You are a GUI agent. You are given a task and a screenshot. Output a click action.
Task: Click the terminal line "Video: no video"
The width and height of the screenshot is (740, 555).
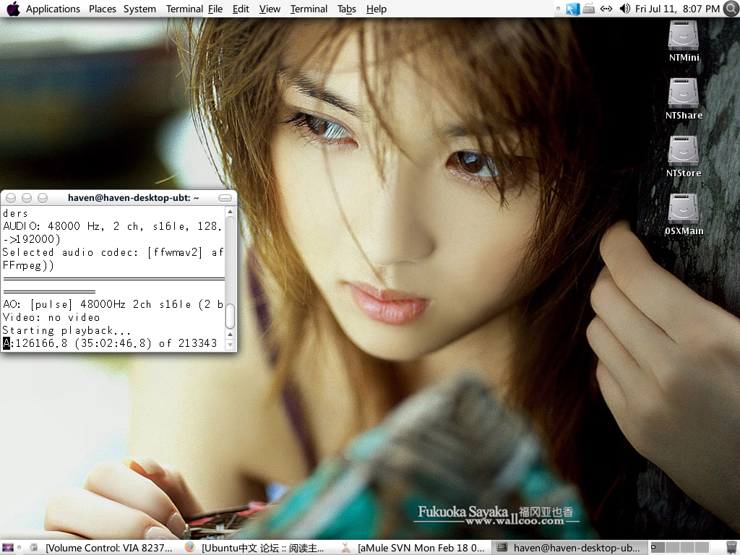point(51,318)
